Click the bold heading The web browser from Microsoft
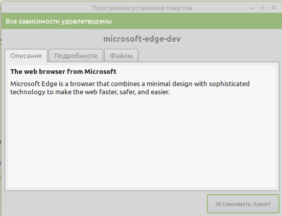Screen dimensions: 282x216 tap(63, 72)
